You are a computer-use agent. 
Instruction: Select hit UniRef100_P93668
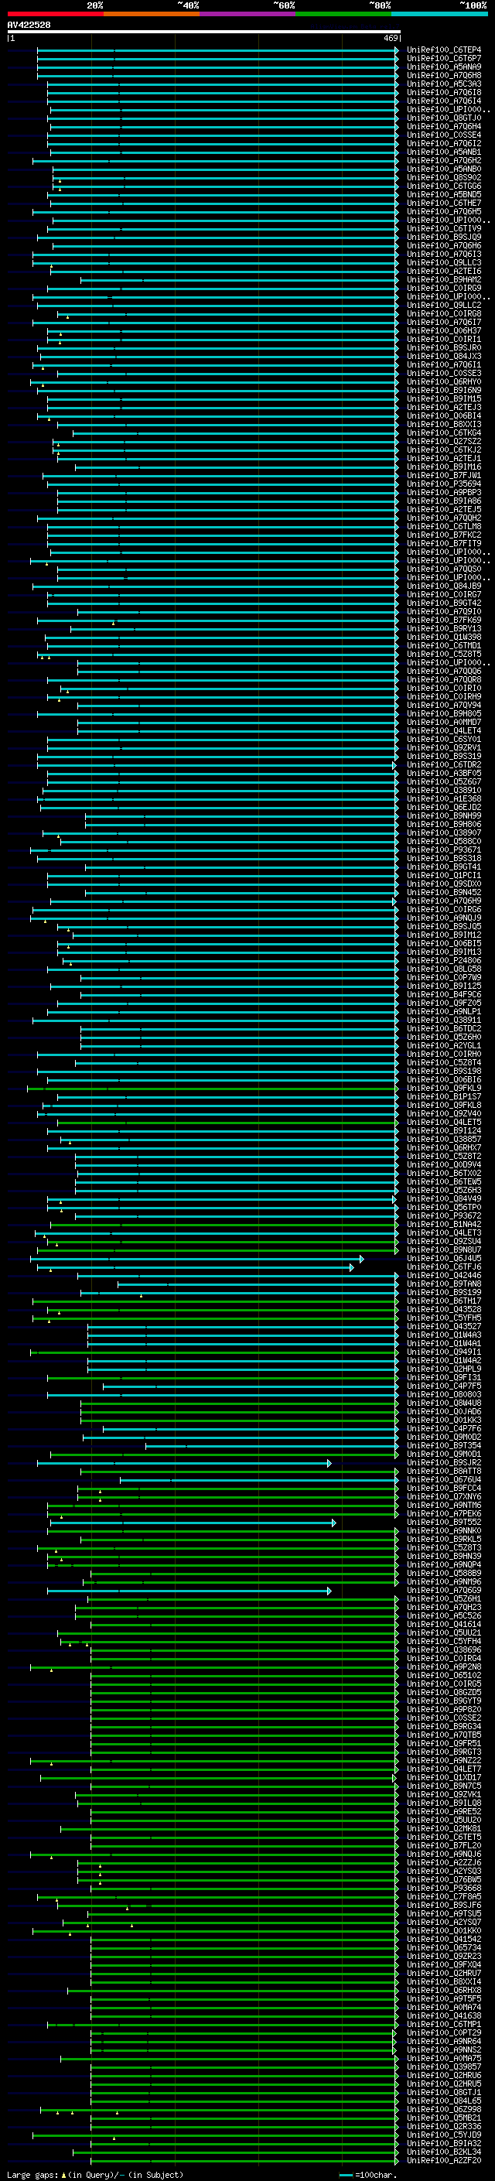point(444,1888)
